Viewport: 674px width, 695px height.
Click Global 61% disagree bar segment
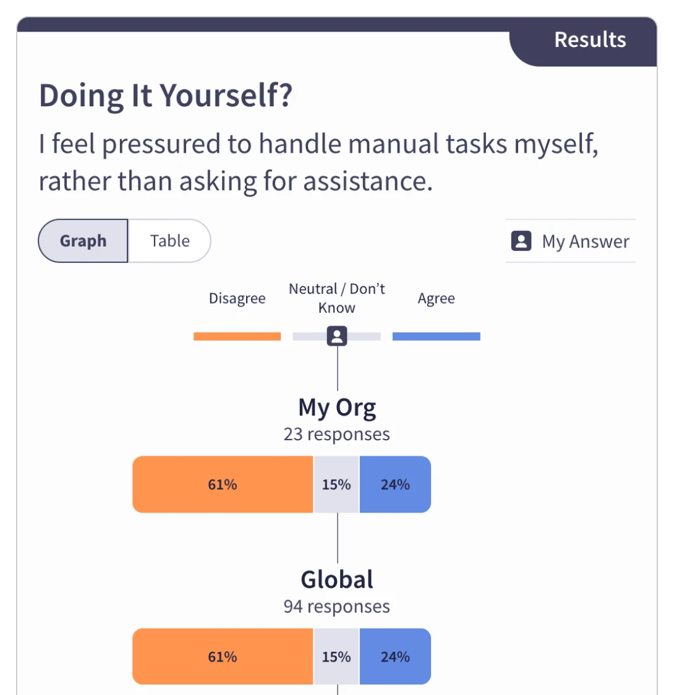(x=223, y=656)
